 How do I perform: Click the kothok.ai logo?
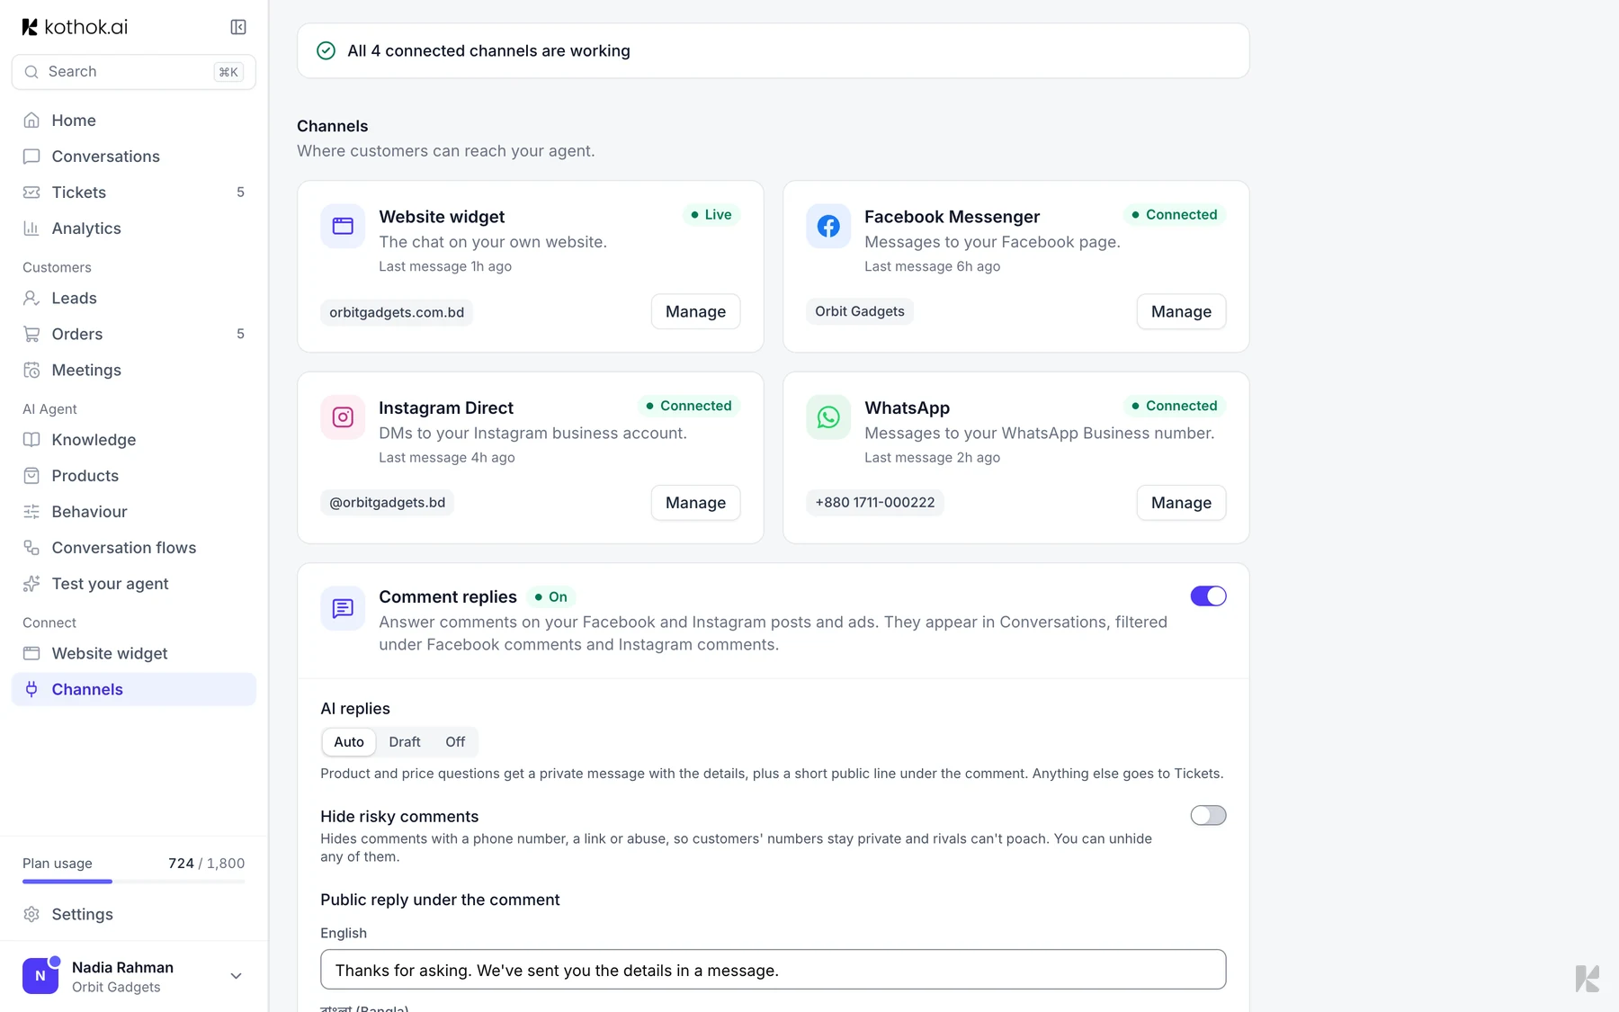pyautogui.click(x=75, y=27)
